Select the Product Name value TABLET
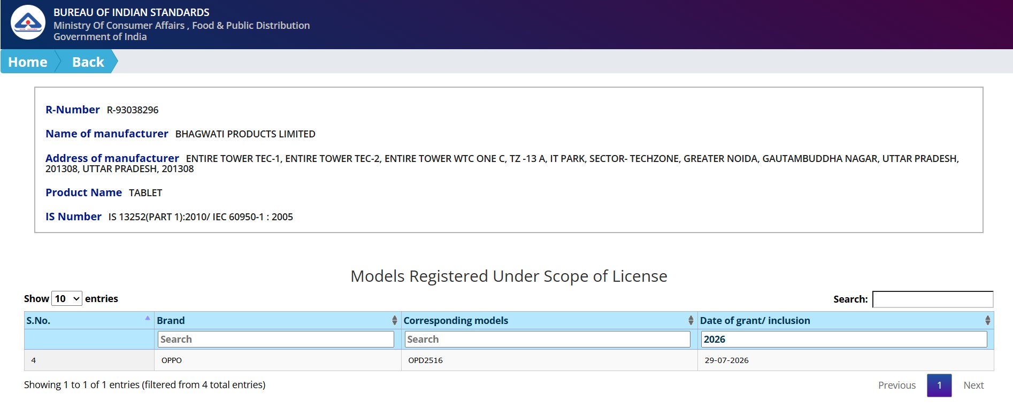The height and width of the screenshot is (409, 1013). click(x=145, y=193)
